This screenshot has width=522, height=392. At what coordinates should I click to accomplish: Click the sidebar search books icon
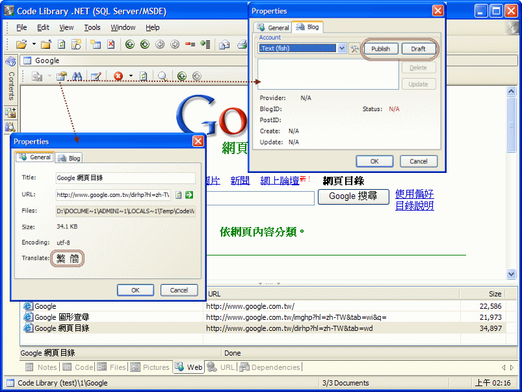[x=10, y=127]
